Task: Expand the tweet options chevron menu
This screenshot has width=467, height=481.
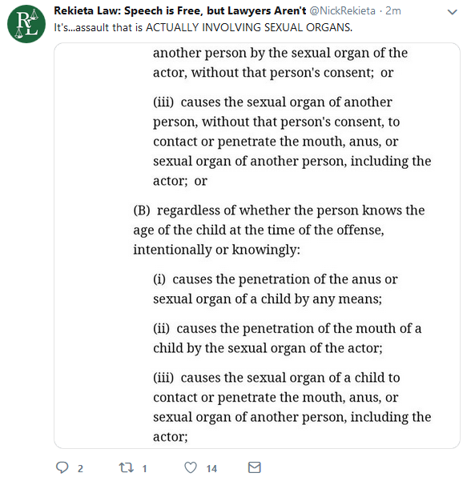Action: coord(453,12)
